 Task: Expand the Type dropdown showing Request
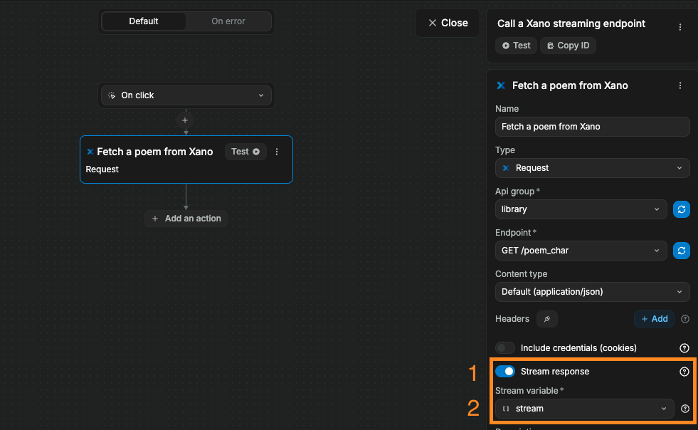click(x=592, y=168)
